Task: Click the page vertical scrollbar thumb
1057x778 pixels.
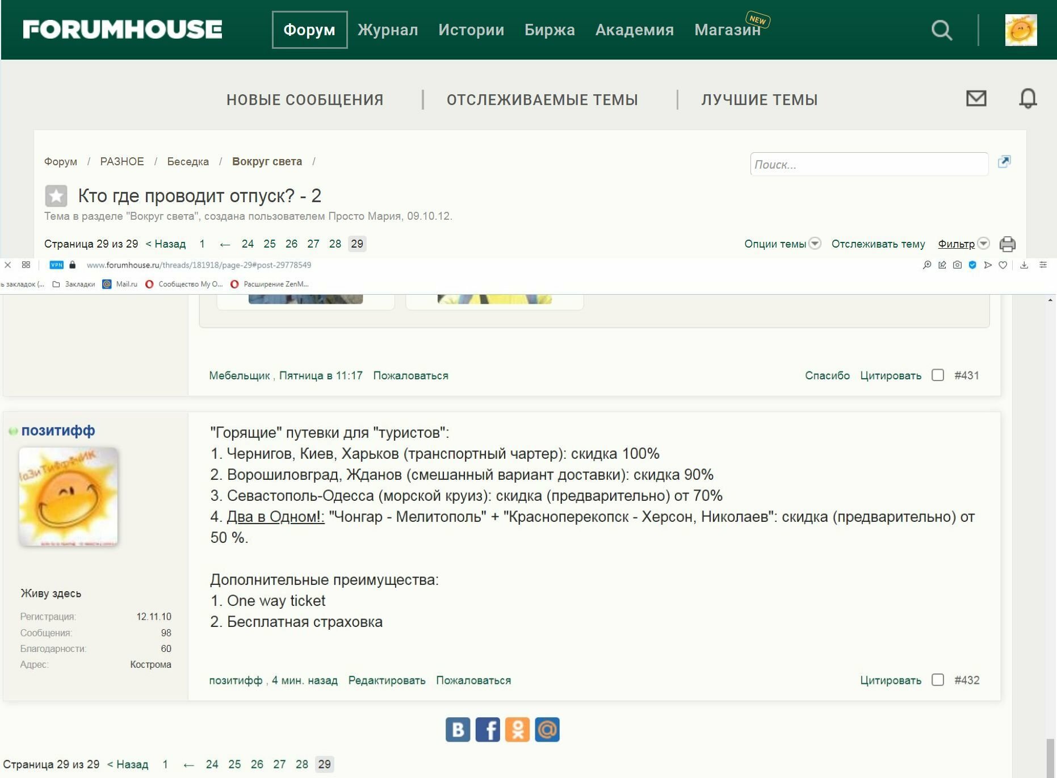Action: tap(1051, 758)
